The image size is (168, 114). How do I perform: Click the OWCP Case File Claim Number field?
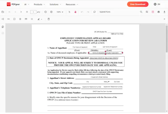pos(102,92)
